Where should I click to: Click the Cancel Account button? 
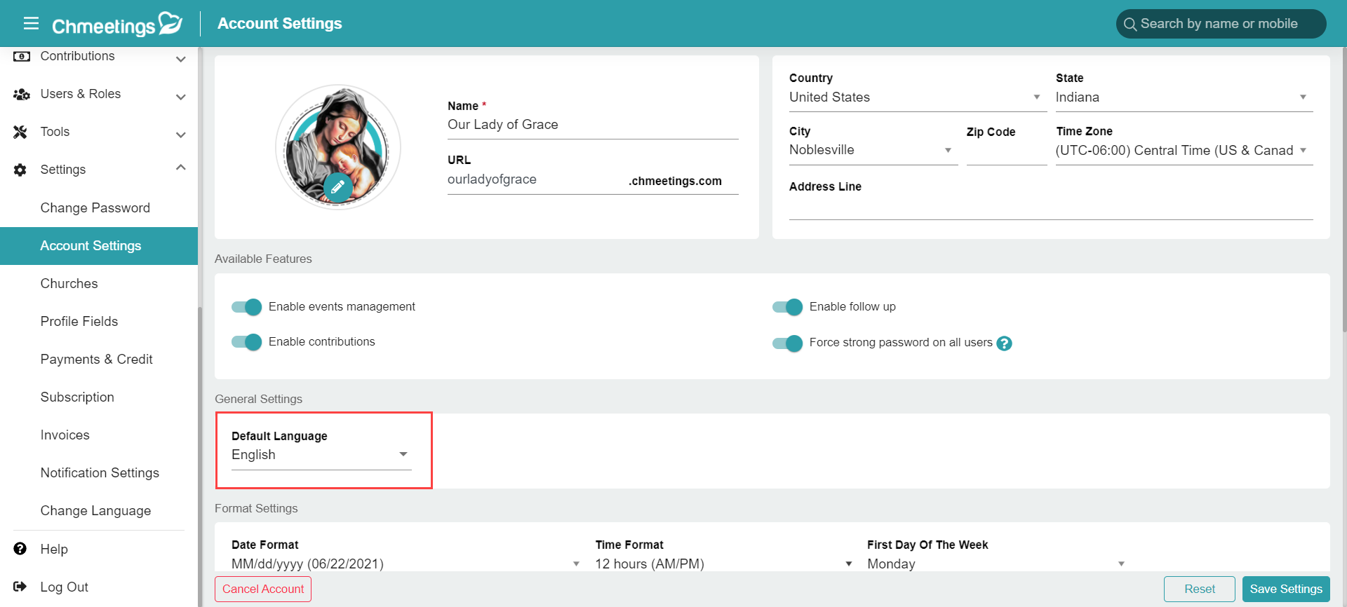pyautogui.click(x=263, y=589)
